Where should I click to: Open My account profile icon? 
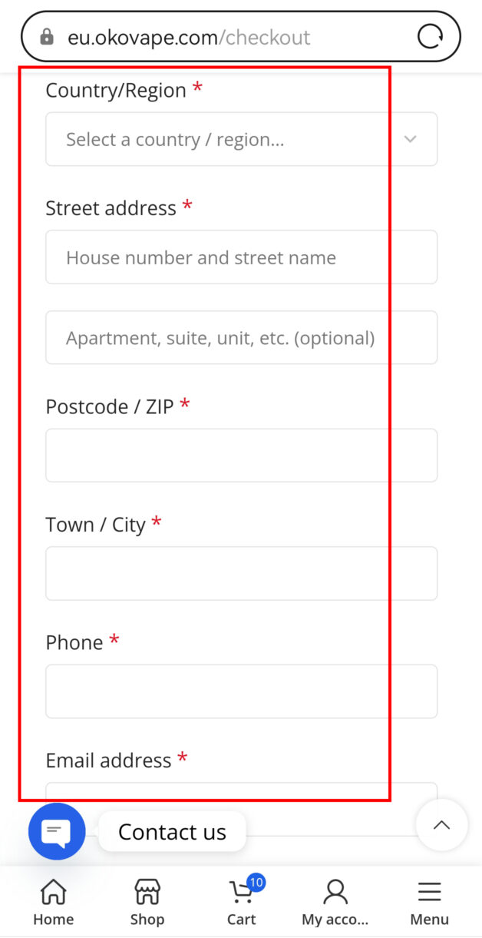pos(335,893)
